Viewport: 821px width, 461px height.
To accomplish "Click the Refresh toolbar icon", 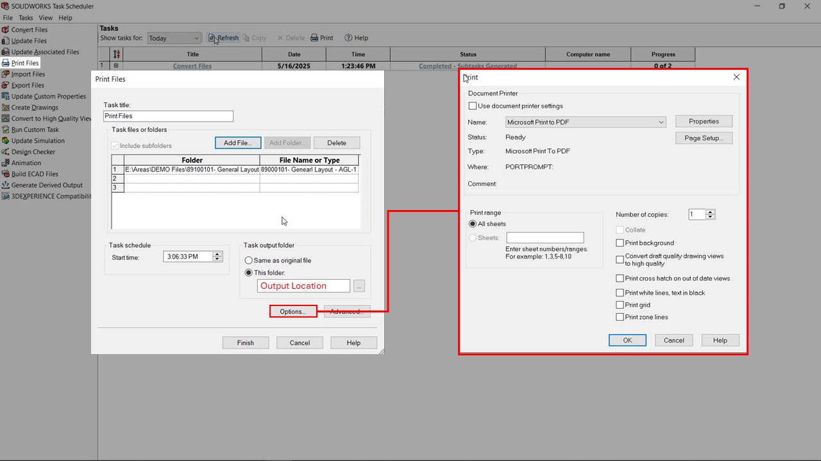I will (212, 38).
